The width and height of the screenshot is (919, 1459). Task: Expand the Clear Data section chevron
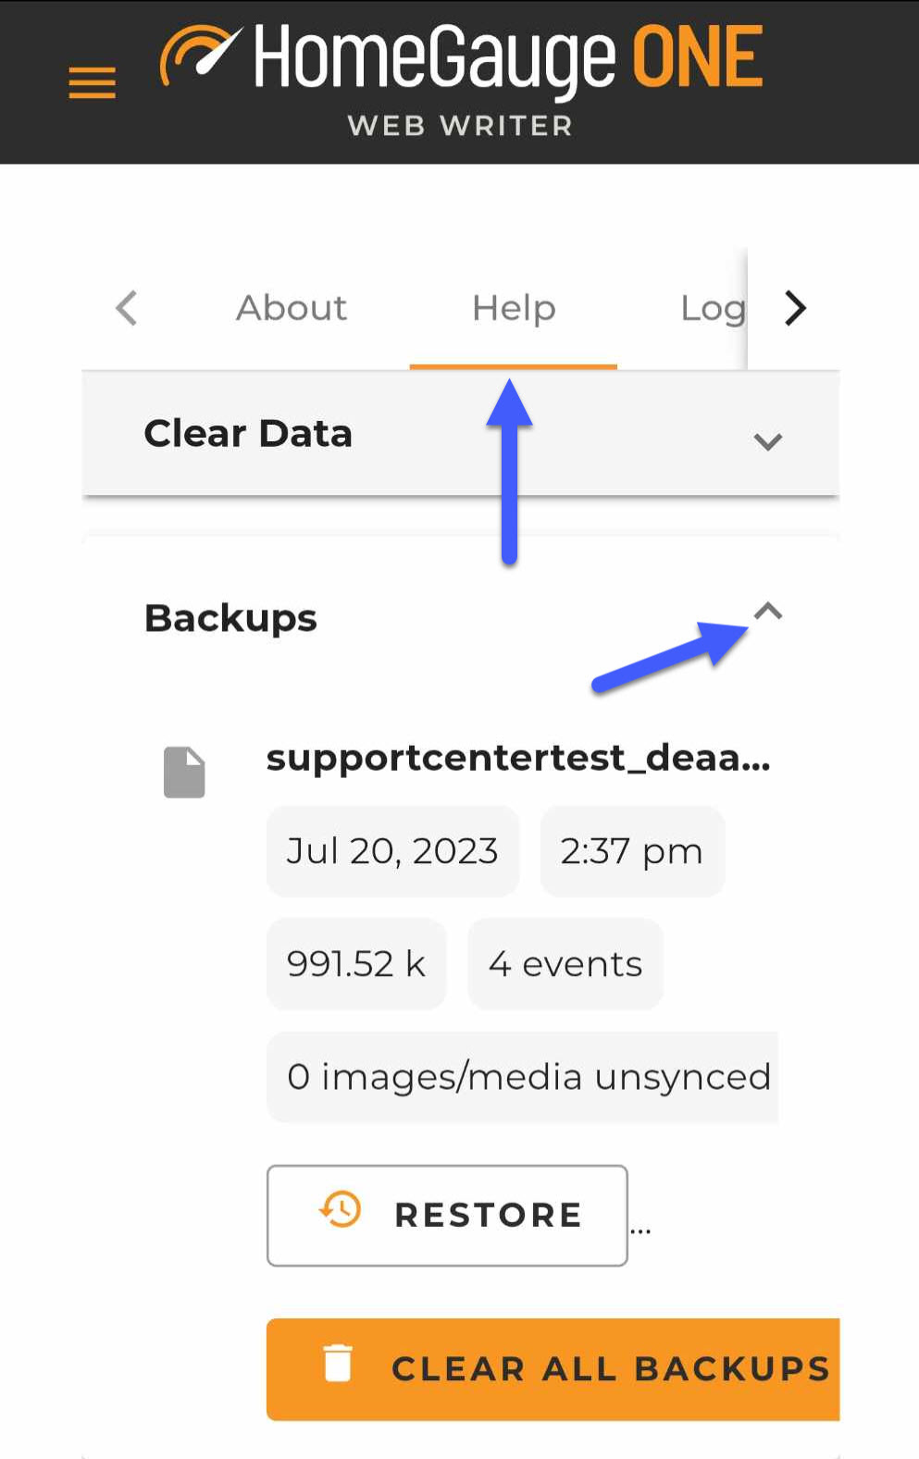click(768, 441)
